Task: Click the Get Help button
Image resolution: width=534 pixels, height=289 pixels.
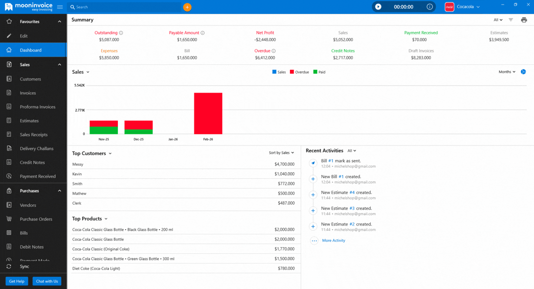Action: 17,281
